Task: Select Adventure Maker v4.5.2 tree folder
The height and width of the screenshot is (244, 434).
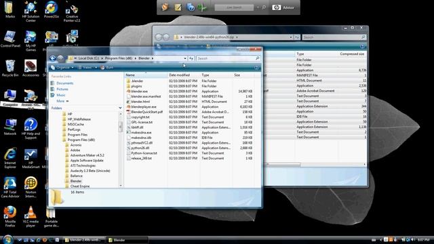Action: [87, 155]
